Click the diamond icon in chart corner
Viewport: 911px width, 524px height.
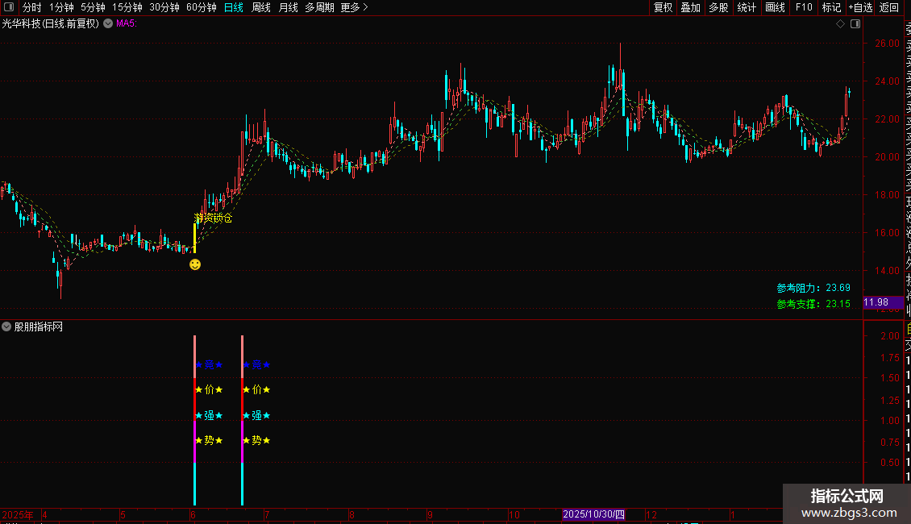click(840, 24)
